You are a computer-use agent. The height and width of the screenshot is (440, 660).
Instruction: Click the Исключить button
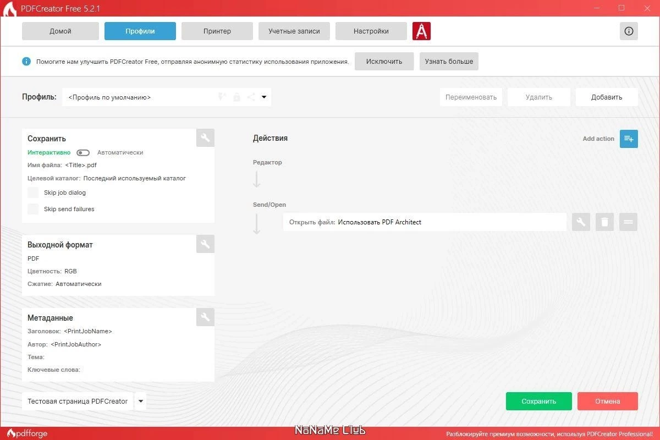[384, 62]
